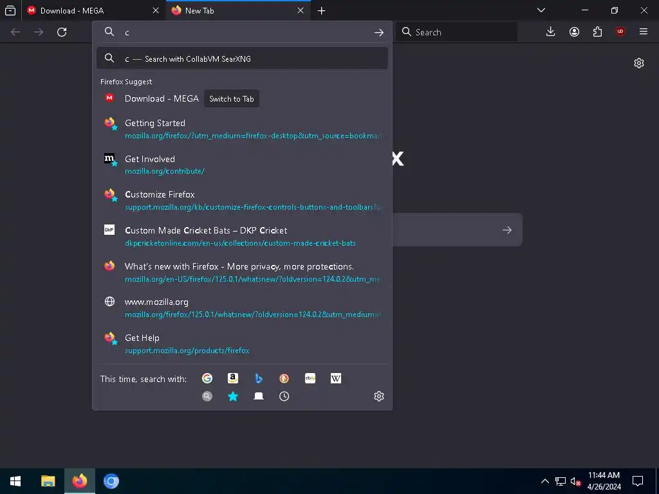Open the Customize Firefox suggestion
Screen dimensions: 659x494
(242, 201)
